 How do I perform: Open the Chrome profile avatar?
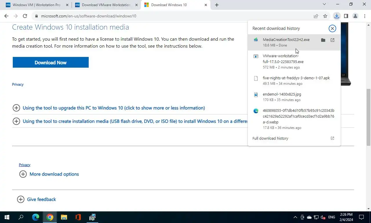point(355,16)
